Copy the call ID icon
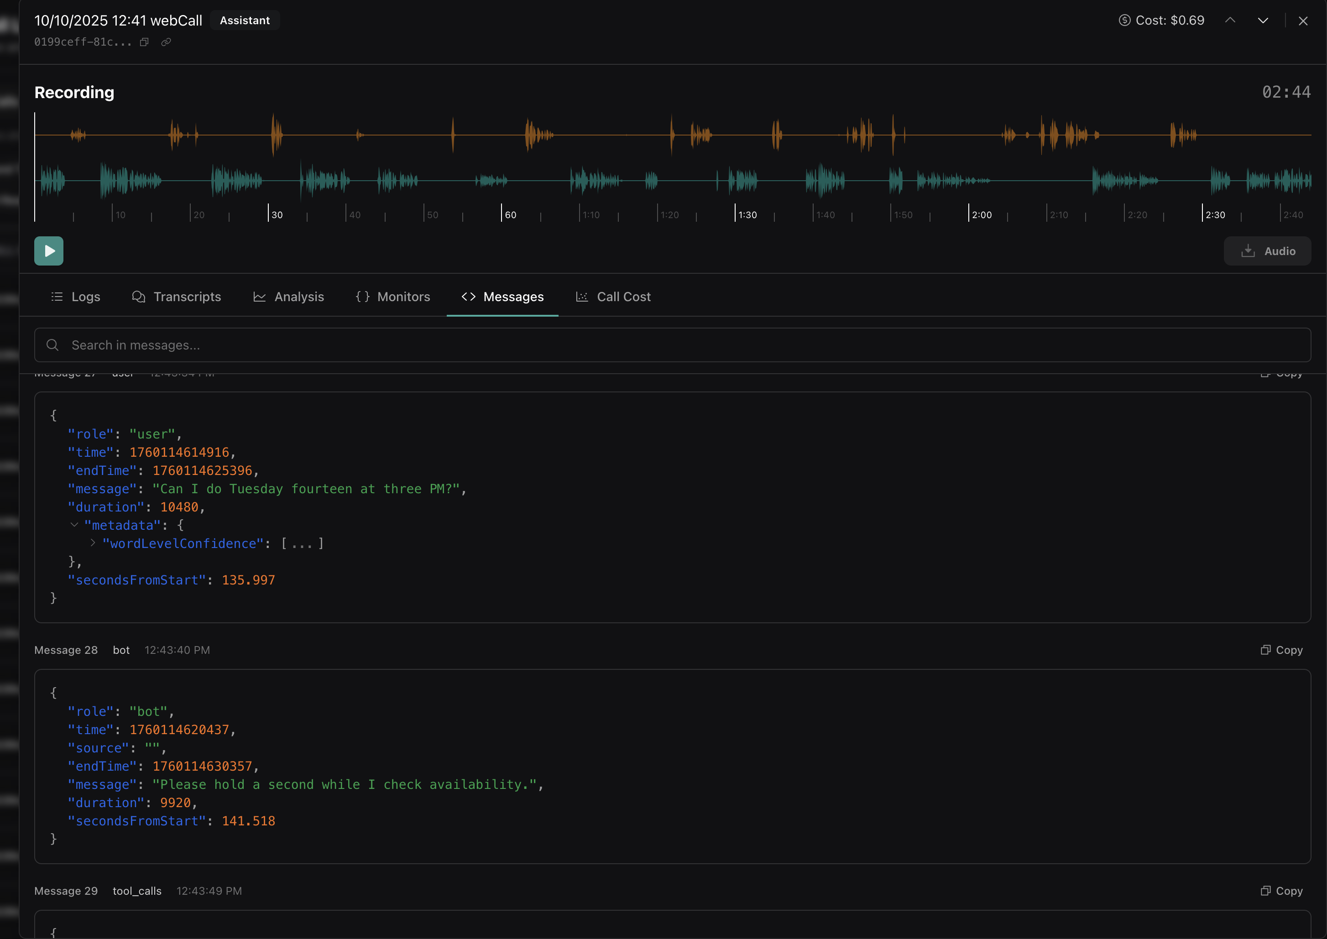 coord(145,42)
